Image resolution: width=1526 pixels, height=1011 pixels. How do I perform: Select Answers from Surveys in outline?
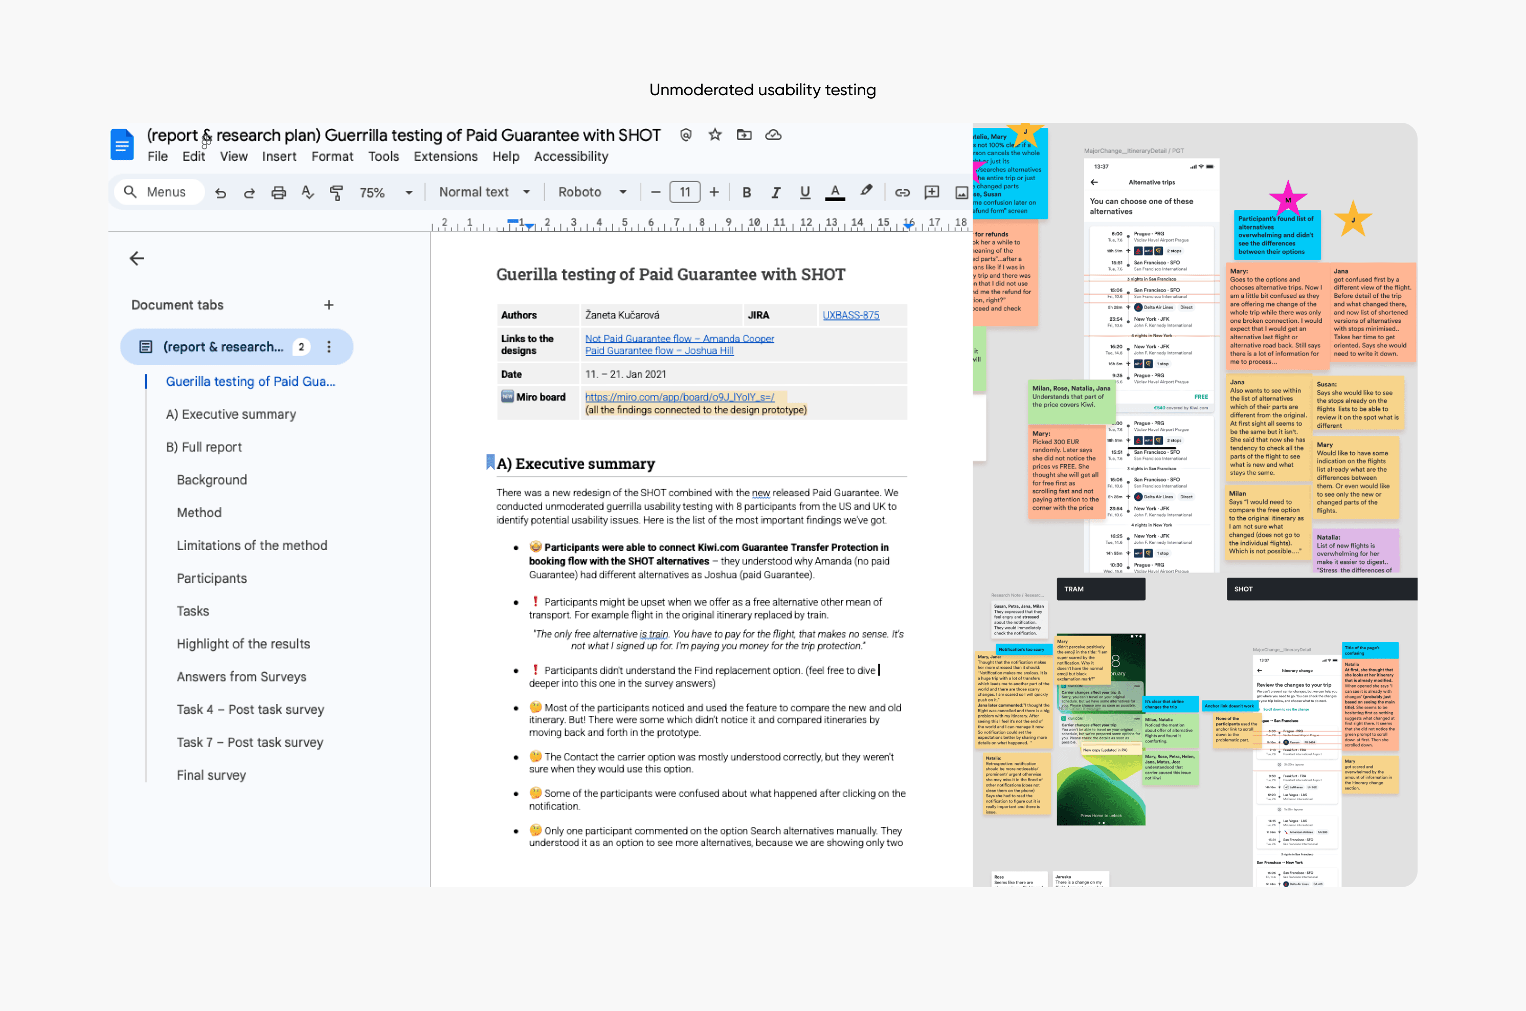241,676
